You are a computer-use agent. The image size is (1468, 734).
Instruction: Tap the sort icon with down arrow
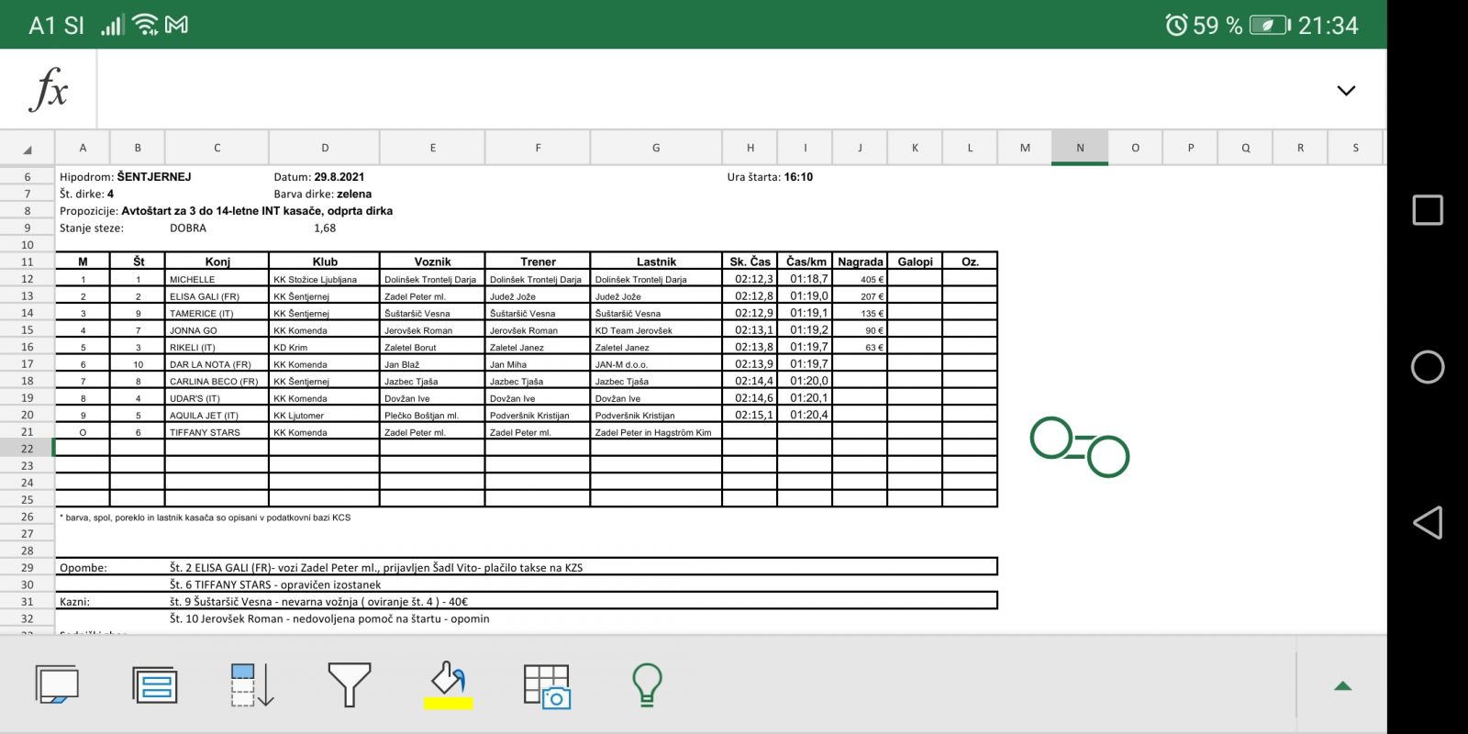(x=252, y=685)
